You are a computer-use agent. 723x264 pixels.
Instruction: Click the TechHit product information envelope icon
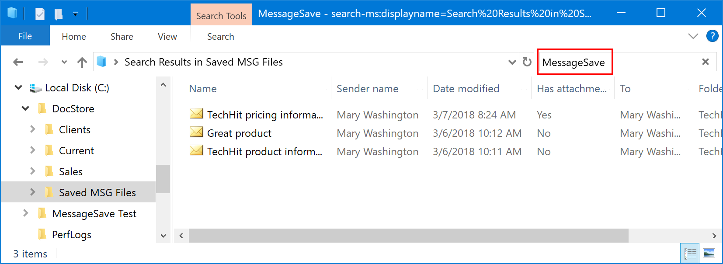coord(196,150)
